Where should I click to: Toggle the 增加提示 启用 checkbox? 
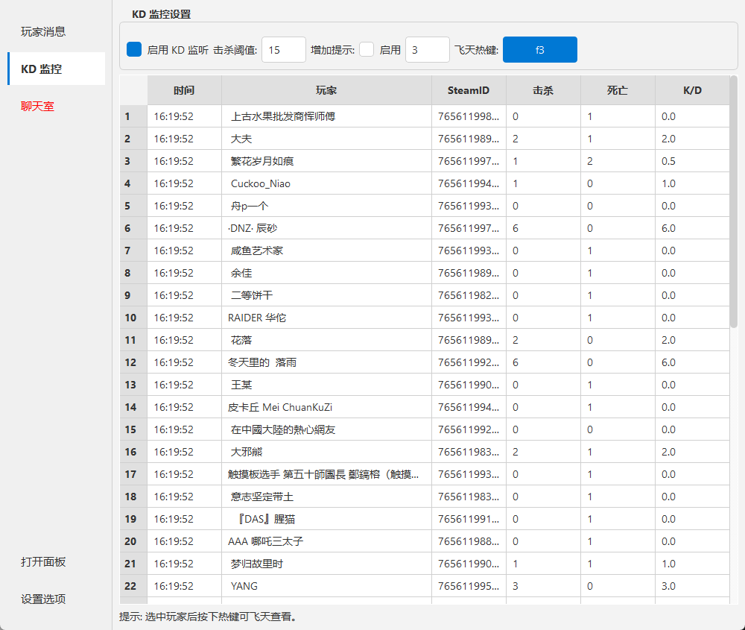pyautogui.click(x=367, y=49)
